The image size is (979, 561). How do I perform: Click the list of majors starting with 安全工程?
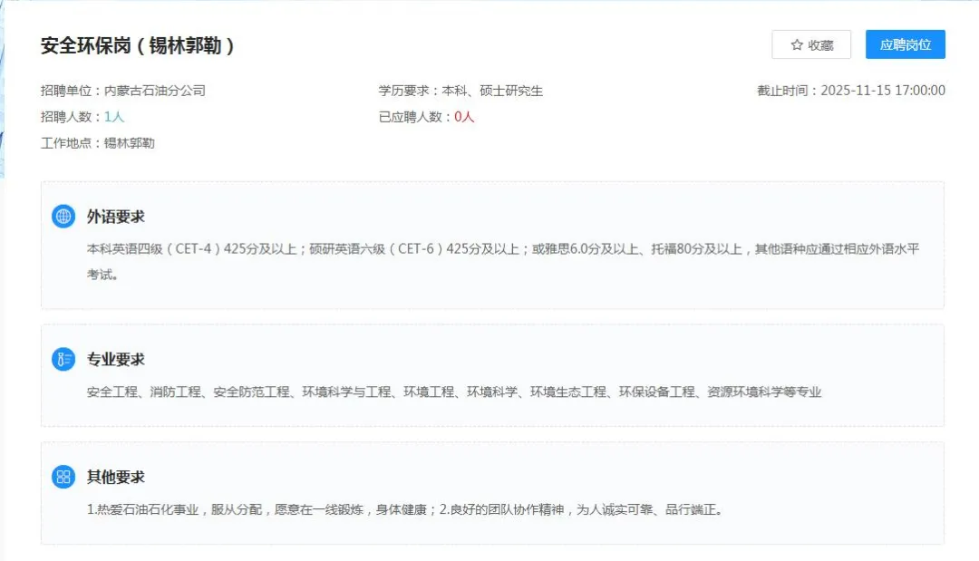454,392
